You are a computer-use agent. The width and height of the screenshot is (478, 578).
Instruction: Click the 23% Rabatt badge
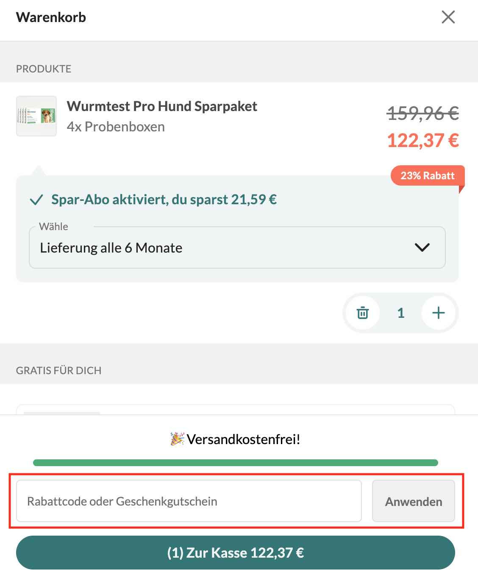click(x=428, y=175)
